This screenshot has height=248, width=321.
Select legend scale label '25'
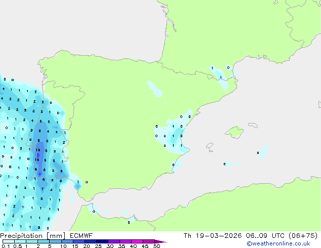(x=98, y=246)
